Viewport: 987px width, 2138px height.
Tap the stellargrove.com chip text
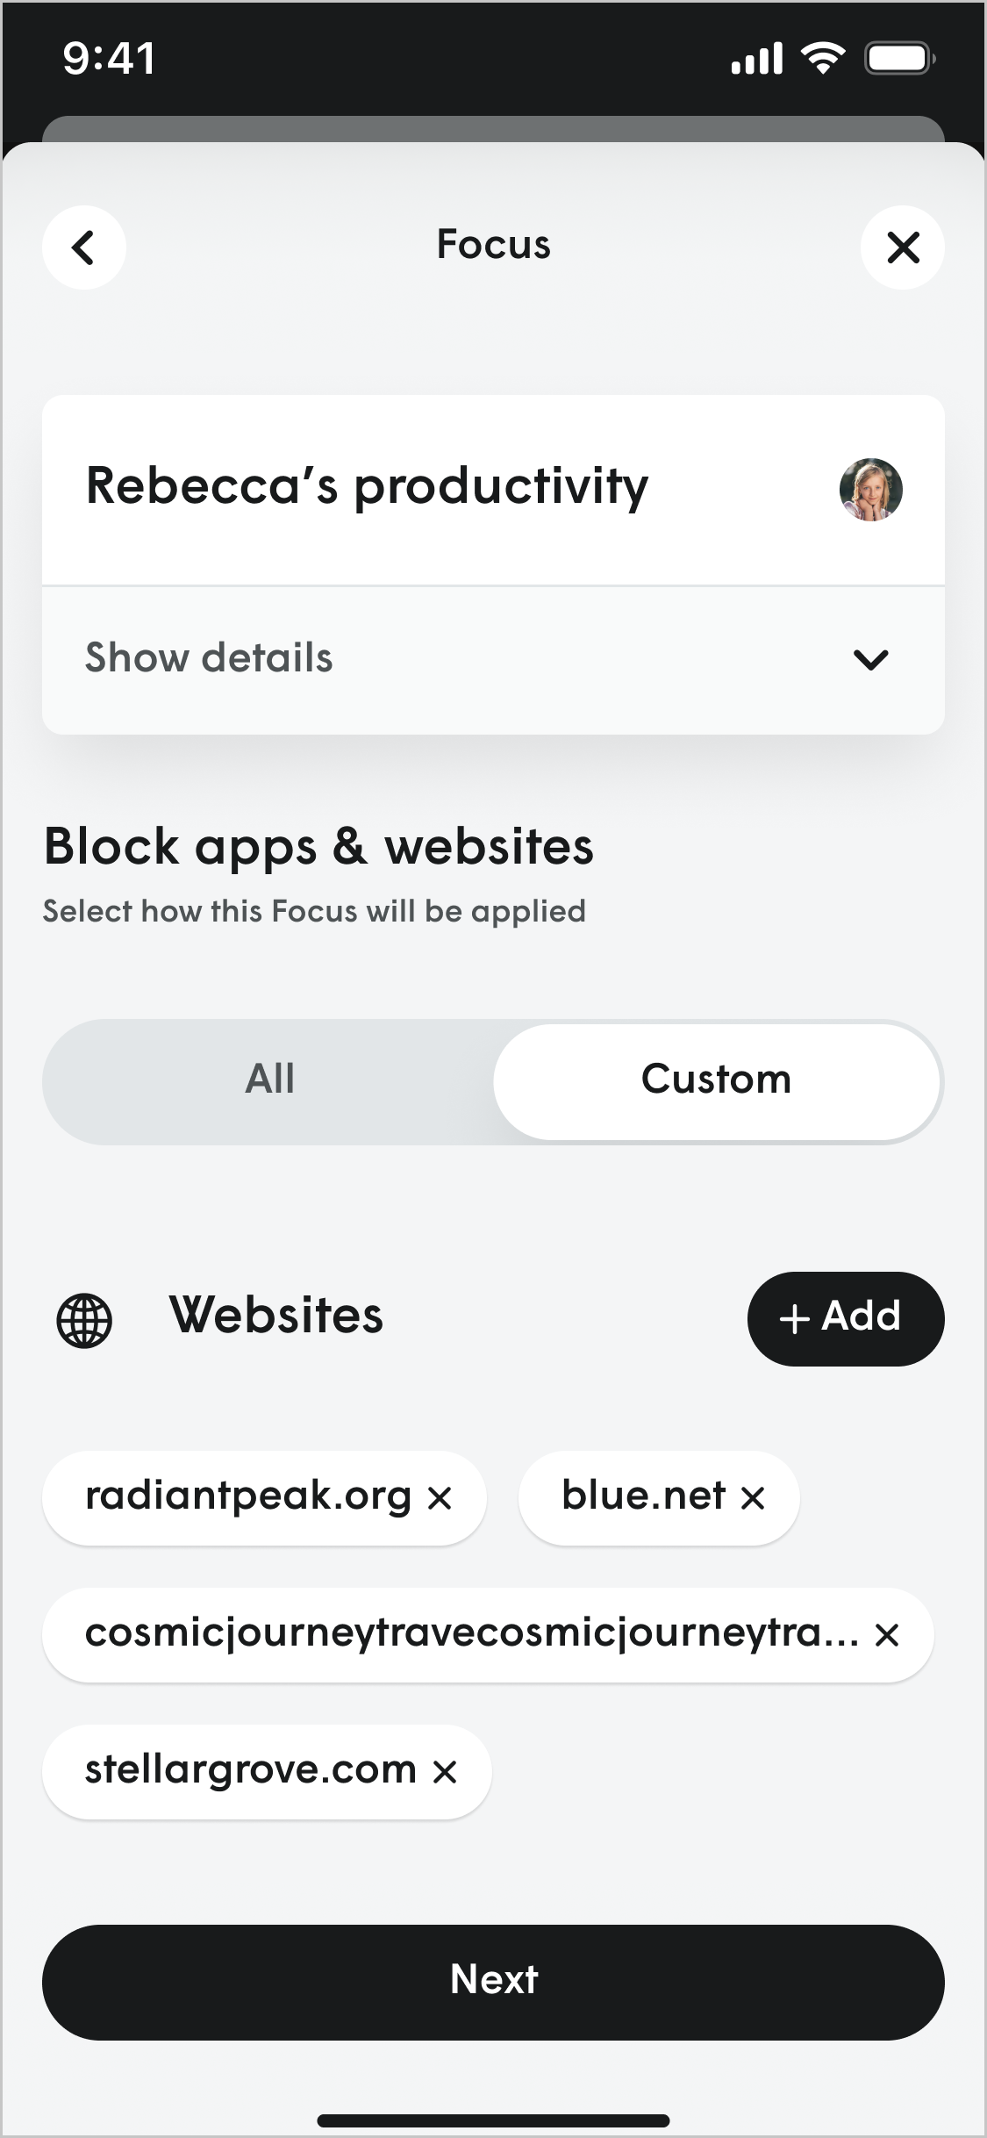(251, 1770)
